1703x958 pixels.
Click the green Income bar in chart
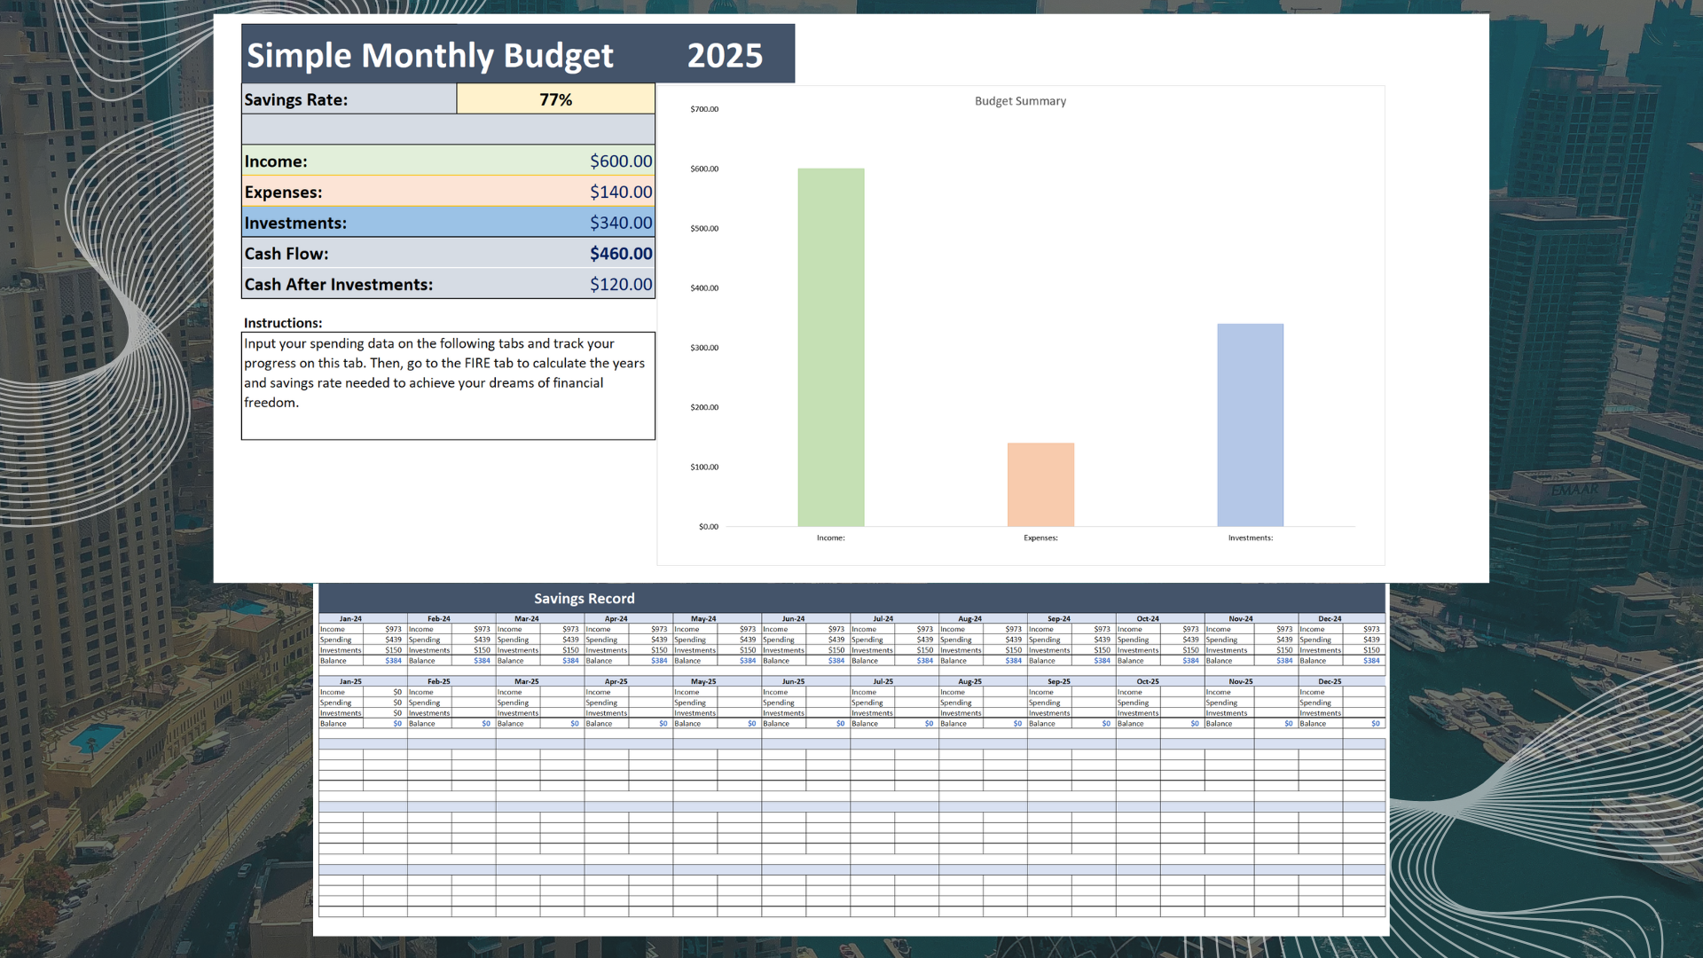(x=830, y=348)
